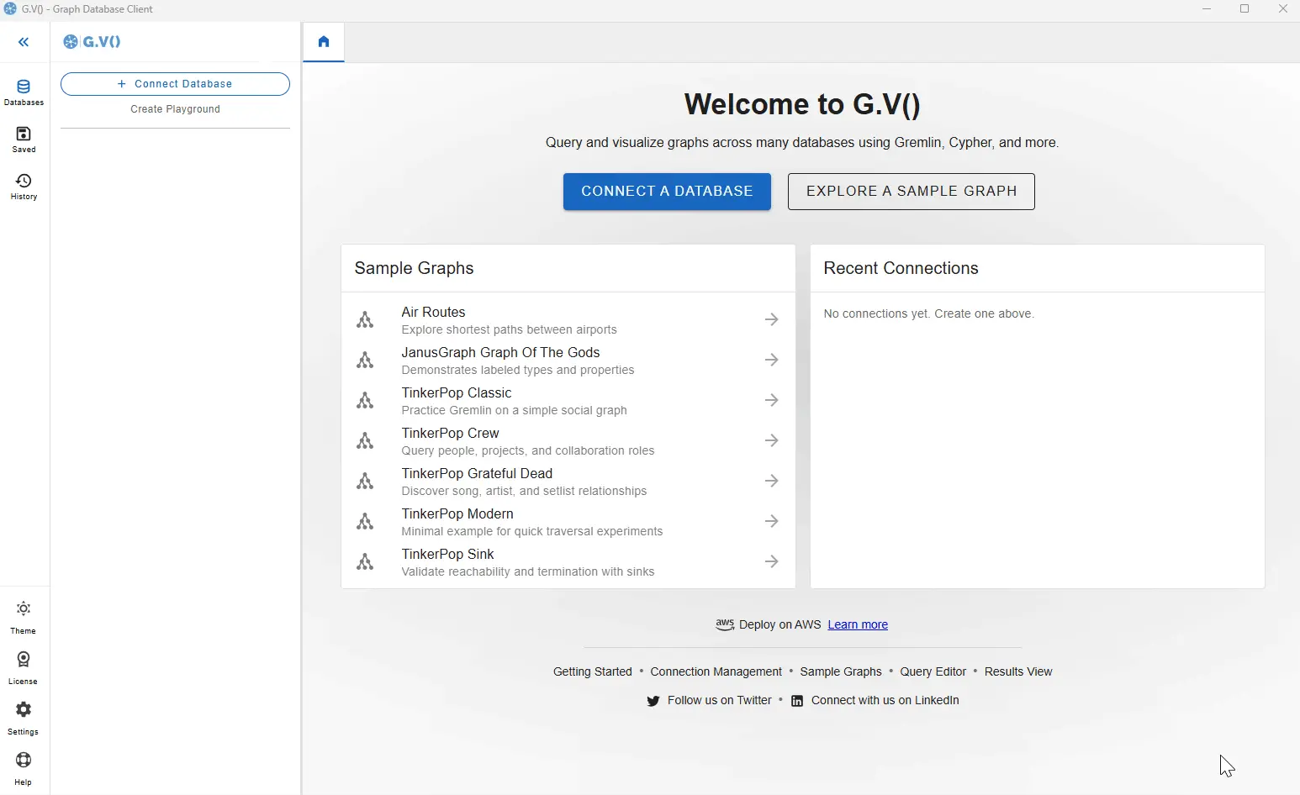The height and width of the screenshot is (795, 1300).
Task: Open the Settings panel
Action: click(x=23, y=716)
